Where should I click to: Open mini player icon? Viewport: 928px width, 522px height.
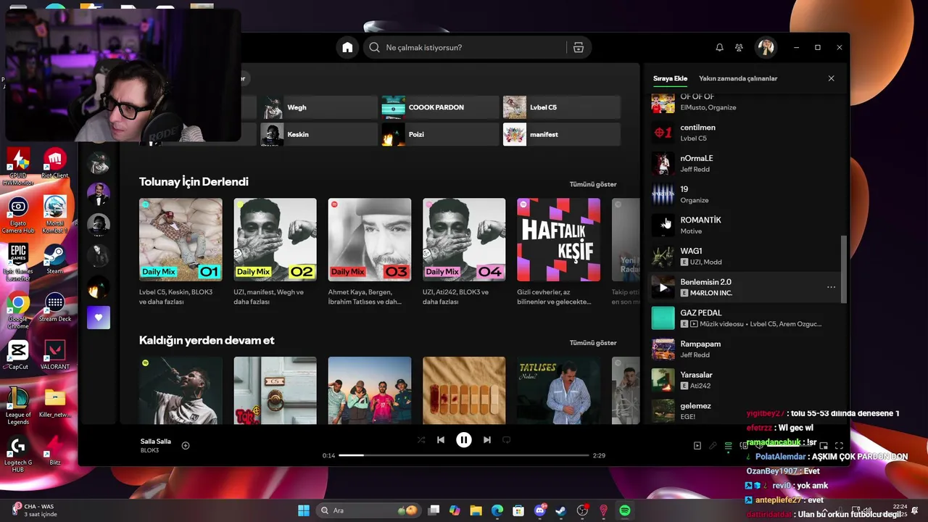tap(824, 446)
